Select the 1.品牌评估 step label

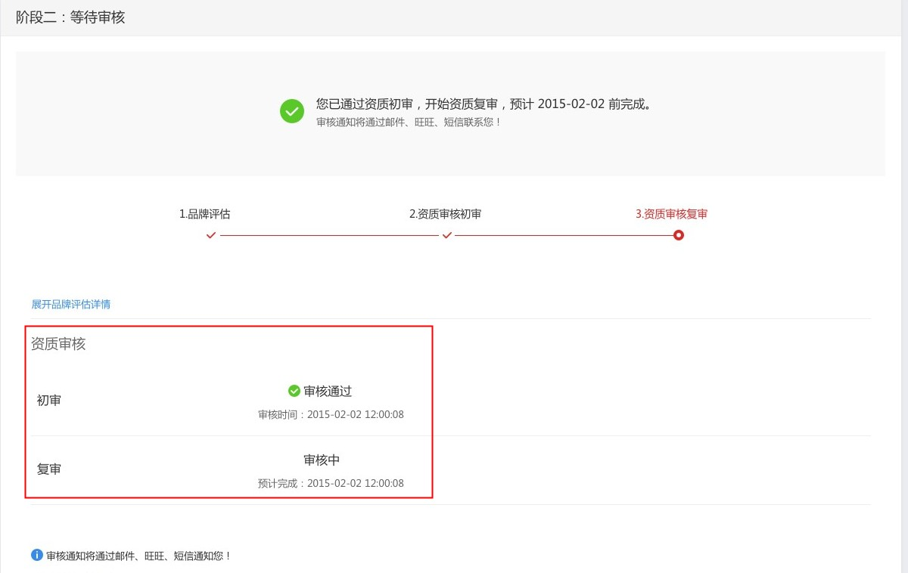[x=205, y=214]
